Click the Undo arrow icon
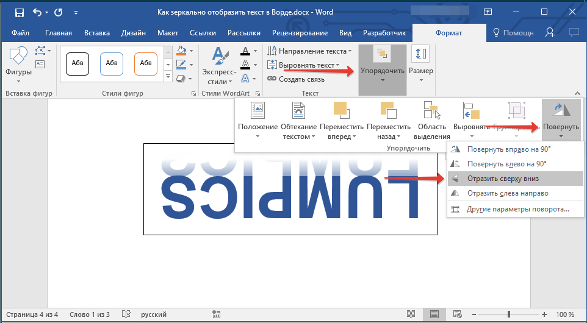Viewport: 587px width, 323px height. pos(38,12)
